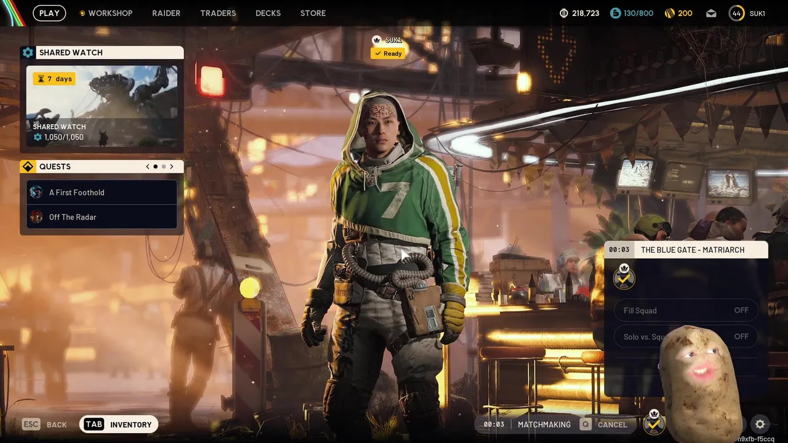Go to previous quests page arrow
This screenshot has width=788, height=443.
(148, 167)
